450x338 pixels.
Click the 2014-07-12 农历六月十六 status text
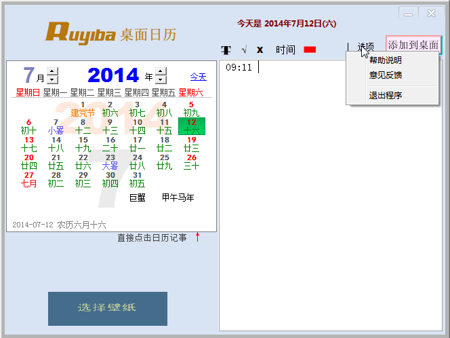pos(59,225)
